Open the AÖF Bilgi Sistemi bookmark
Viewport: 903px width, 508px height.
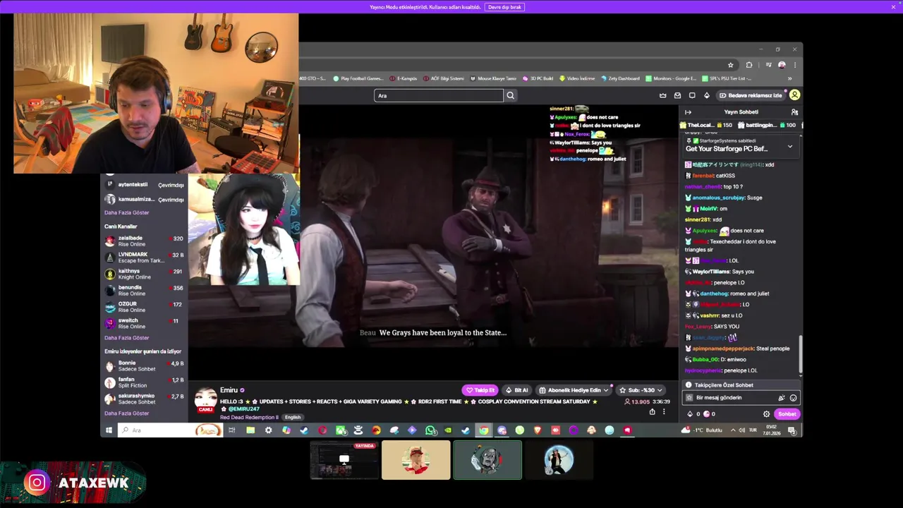point(444,78)
